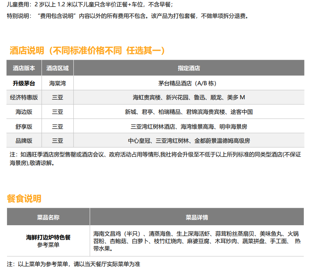Select the 舒享版 row label

click(x=24, y=126)
